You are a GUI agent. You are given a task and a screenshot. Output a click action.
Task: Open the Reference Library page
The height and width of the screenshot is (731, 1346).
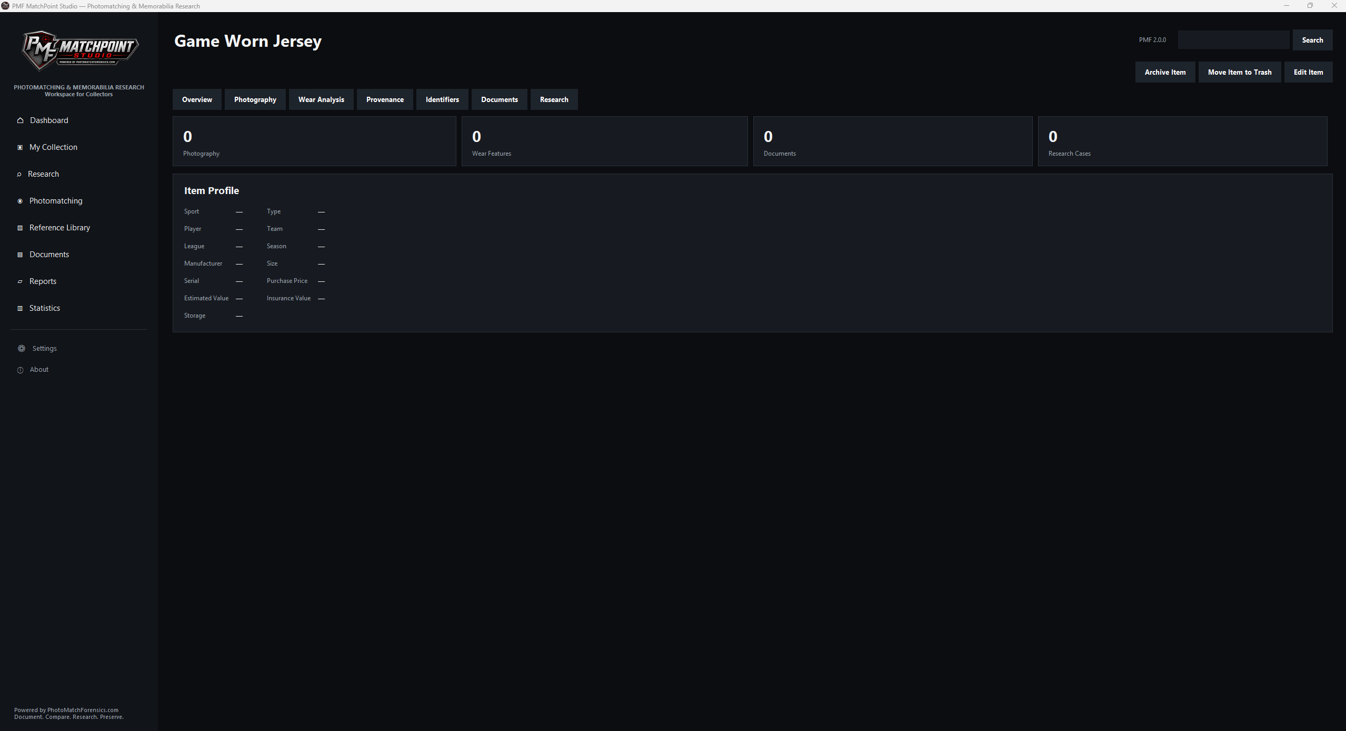pyautogui.click(x=59, y=228)
